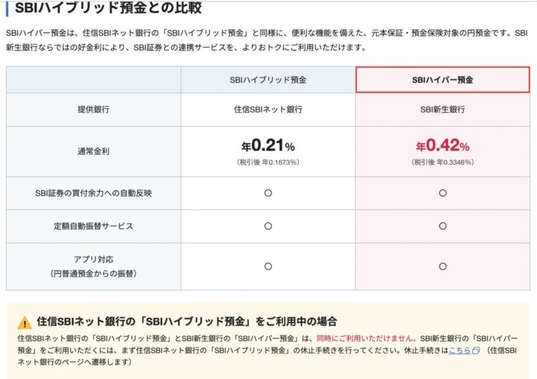This screenshot has width=537, height=379.
Task: Click the red 同時にご利用いただけません warning text
Action: (x=366, y=338)
